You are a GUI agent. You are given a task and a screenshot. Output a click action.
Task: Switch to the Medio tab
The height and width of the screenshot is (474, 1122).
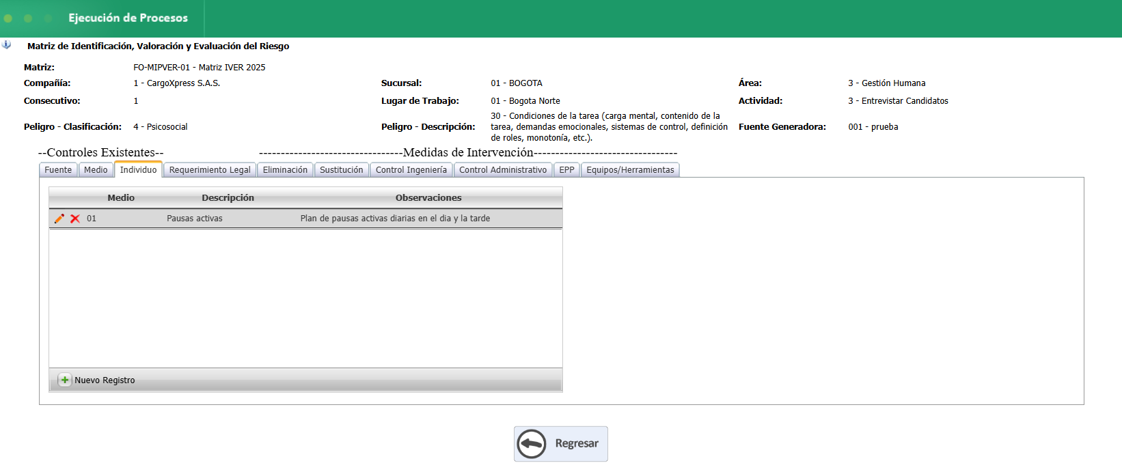coord(96,170)
